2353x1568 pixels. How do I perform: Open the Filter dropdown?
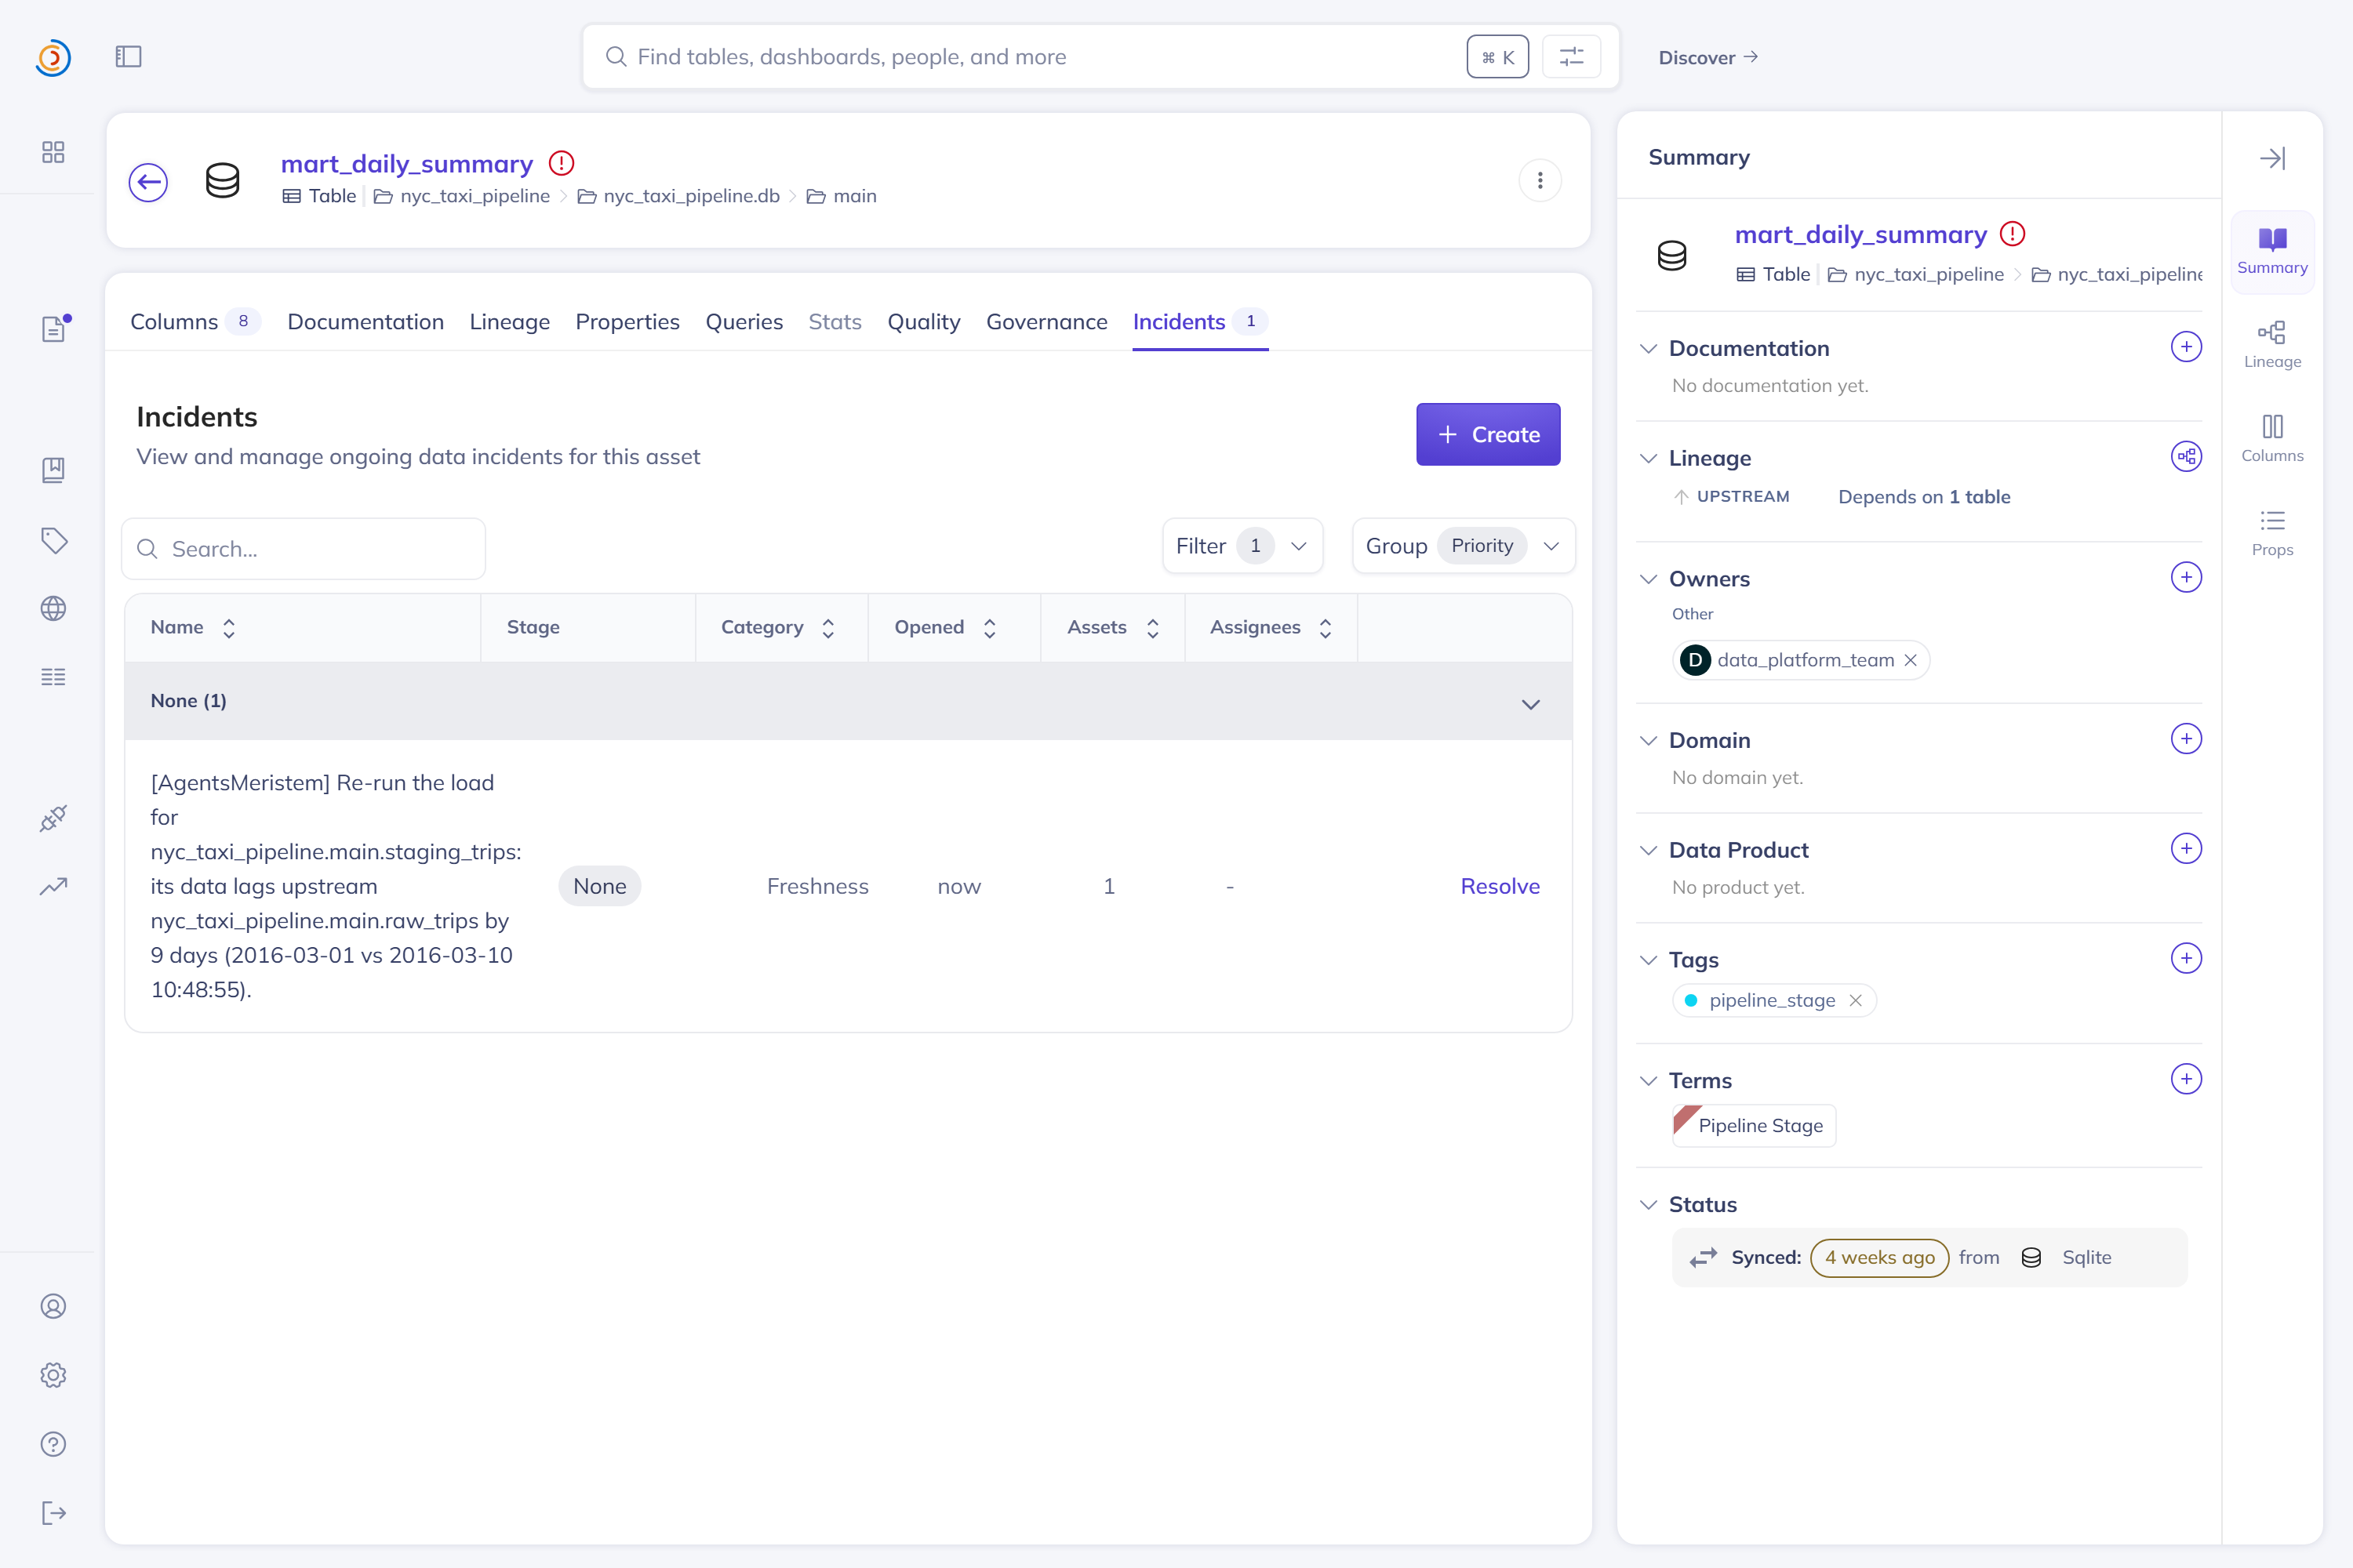point(1242,546)
